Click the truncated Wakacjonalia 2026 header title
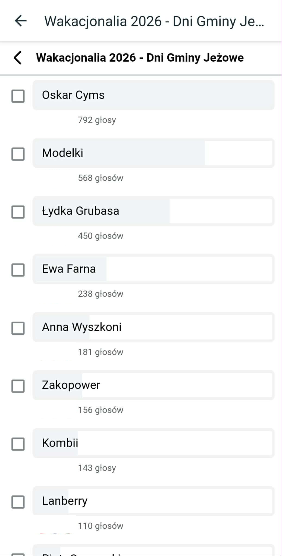Image resolution: width=282 pixels, height=556 pixels. 154,21
